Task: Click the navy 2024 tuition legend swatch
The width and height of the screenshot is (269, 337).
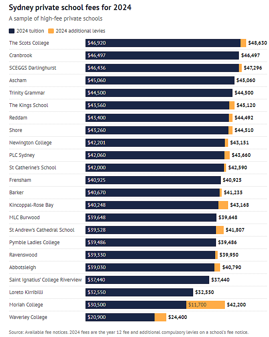Action: [12, 31]
